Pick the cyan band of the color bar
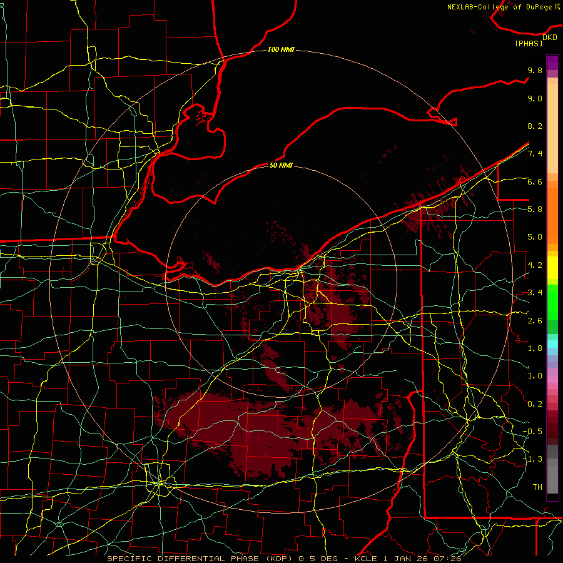The image size is (563, 563). (x=552, y=344)
